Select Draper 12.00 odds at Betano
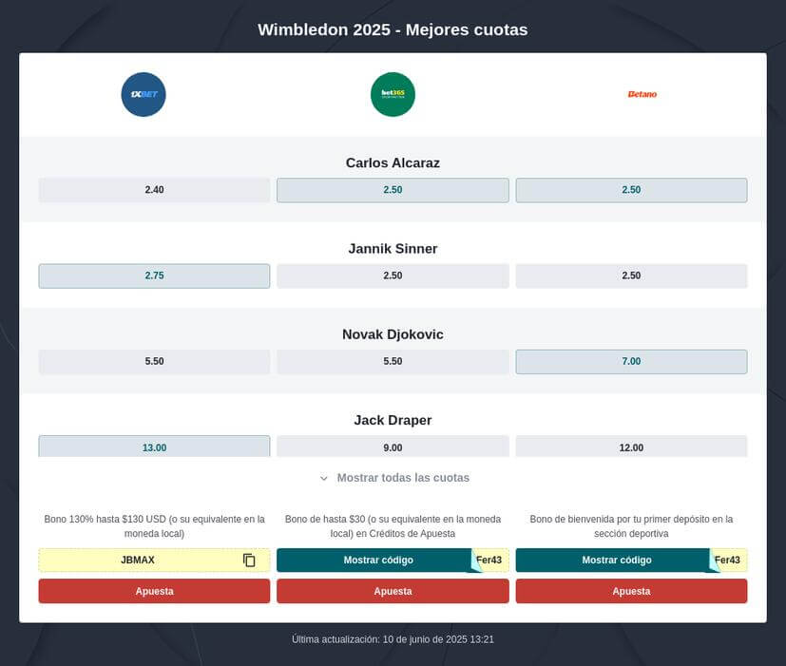This screenshot has width=786, height=666. (631, 446)
